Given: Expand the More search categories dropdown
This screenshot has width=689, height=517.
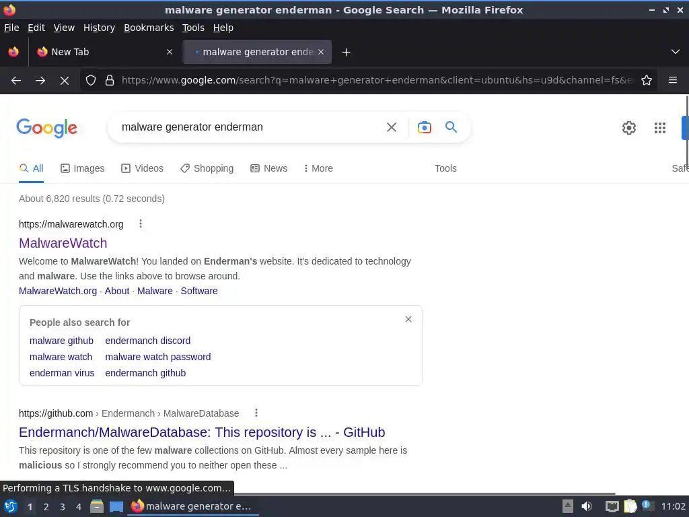Looking at the screenshot, I should pyautogui.click(x=318, y=168).
